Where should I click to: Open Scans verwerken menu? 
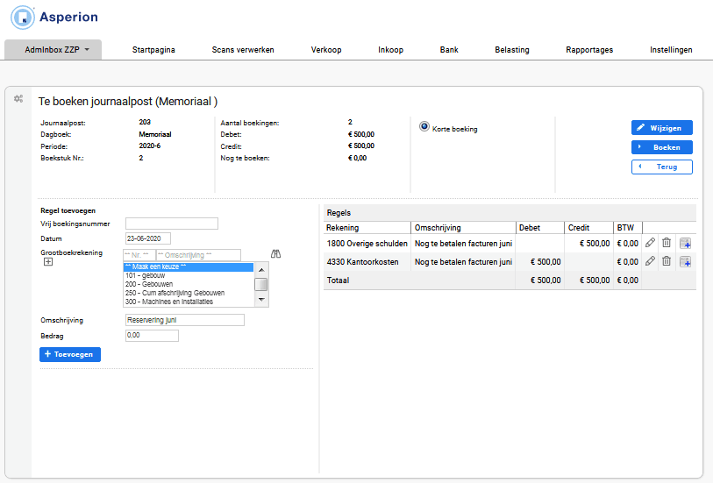tap(243, 49)
